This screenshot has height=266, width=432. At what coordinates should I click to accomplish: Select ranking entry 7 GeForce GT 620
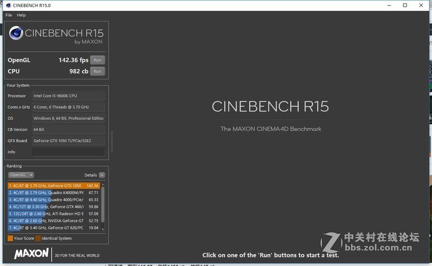[53, 228]
